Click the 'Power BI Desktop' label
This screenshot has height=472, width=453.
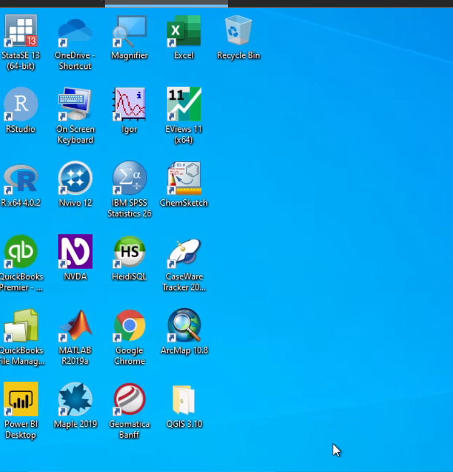click(21, 429)
